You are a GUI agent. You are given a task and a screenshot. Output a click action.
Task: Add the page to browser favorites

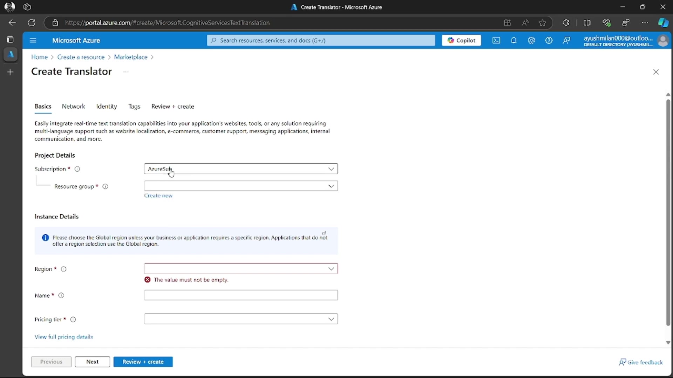[542, 23]
